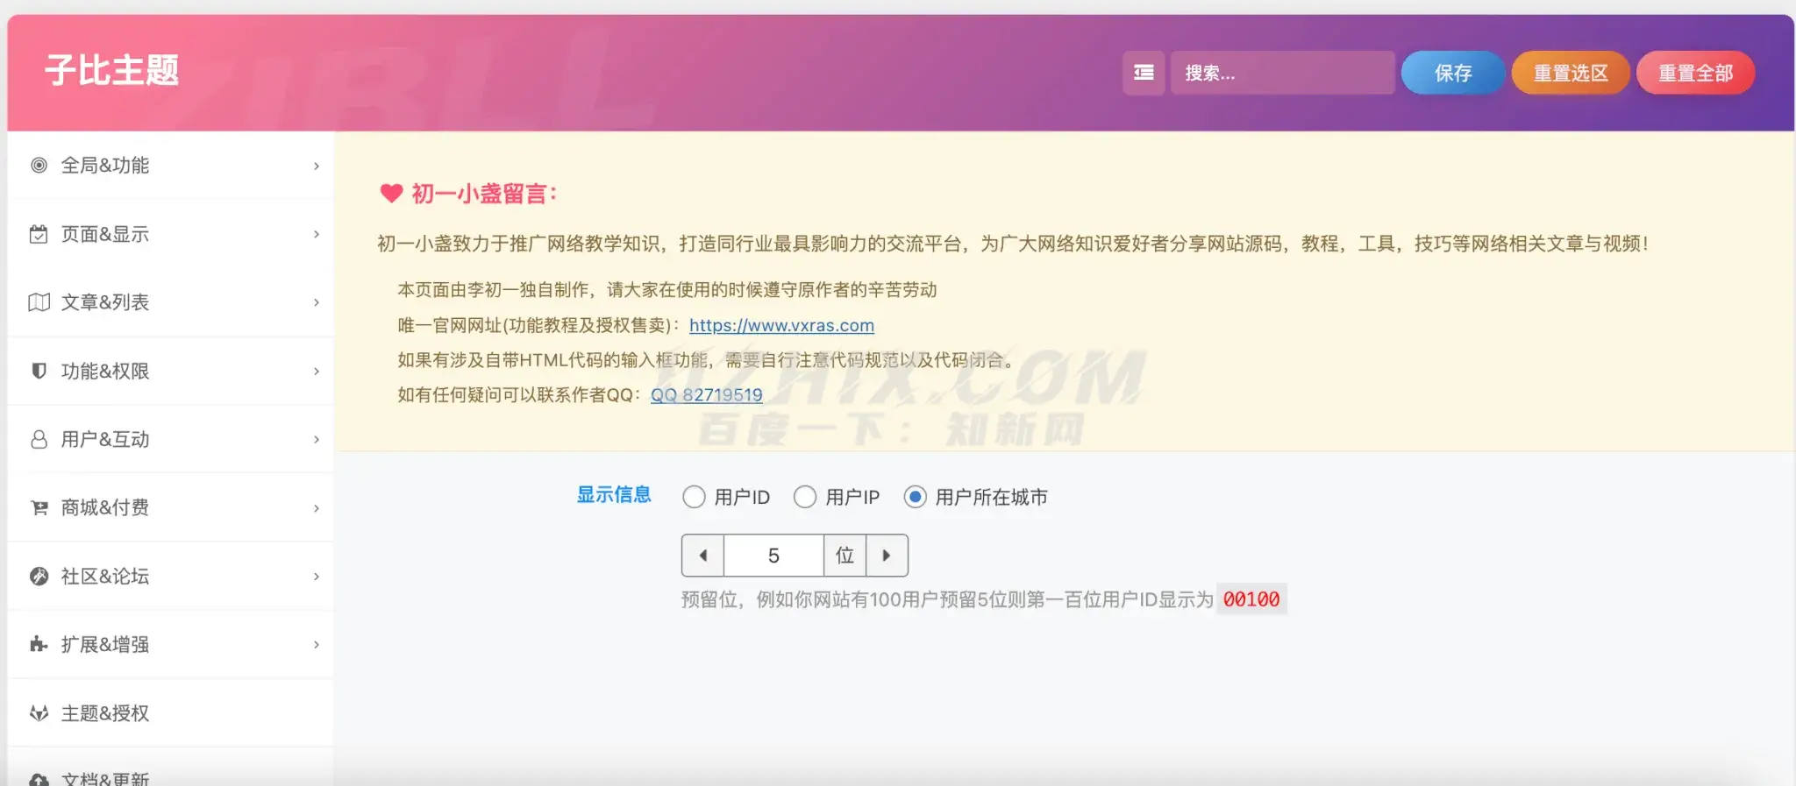The image size is (1796, 786).
Task: Click the book icon beside 文章&列表
Action: click(39, 302)
